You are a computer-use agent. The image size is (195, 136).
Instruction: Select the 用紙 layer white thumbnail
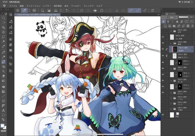(172, 115)
